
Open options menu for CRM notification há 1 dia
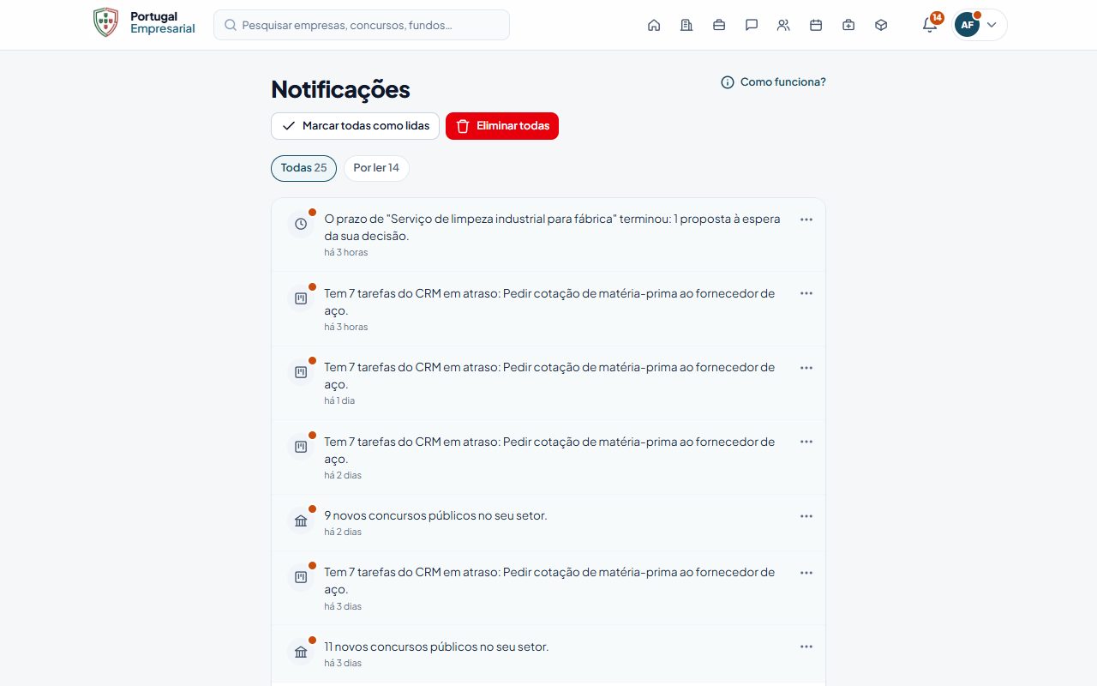coord(806,368)
